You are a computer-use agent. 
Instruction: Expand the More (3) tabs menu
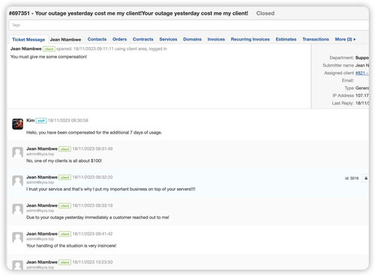click(345, 39)
